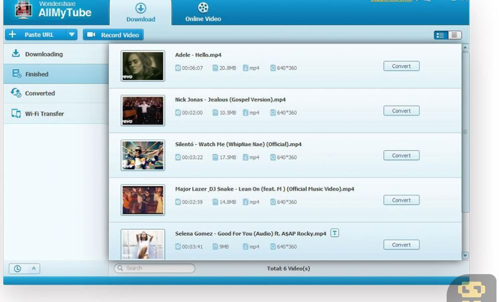Click the scrollbar up arrow of video list
The height and width of the screenshot is (302, 499).
click(x=465, y=48)
